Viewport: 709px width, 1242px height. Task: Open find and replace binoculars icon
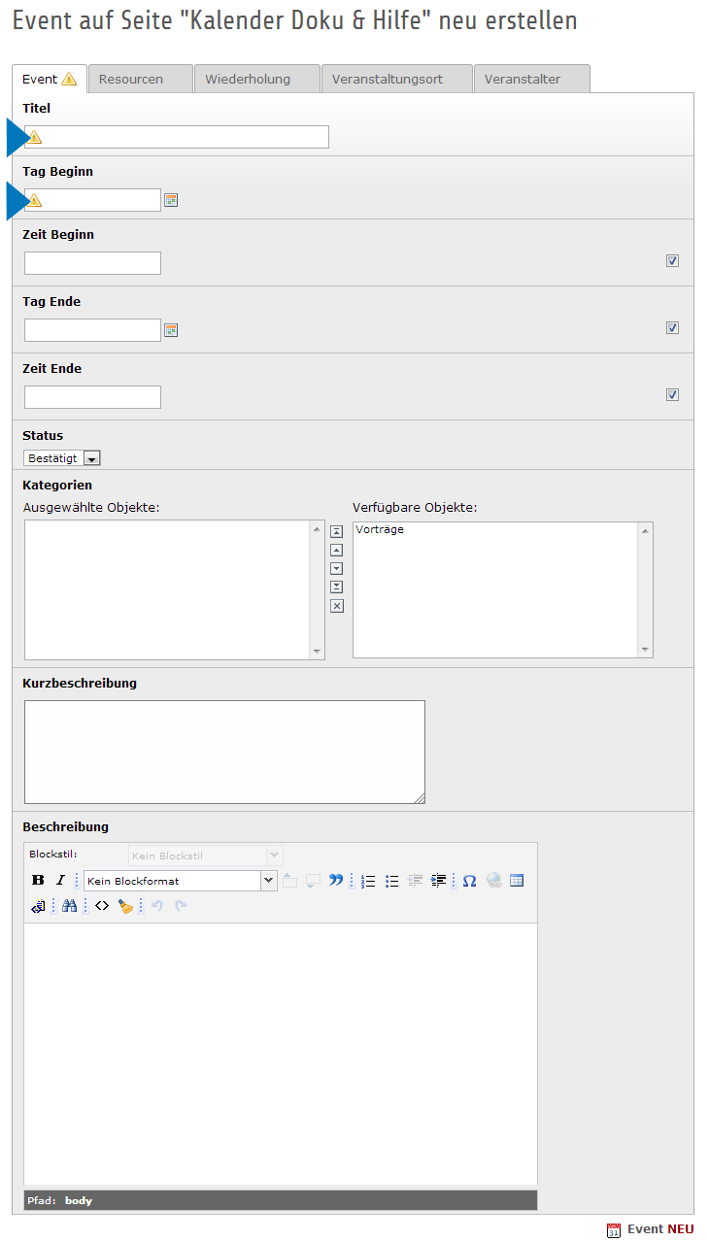(x=69, y=906)
